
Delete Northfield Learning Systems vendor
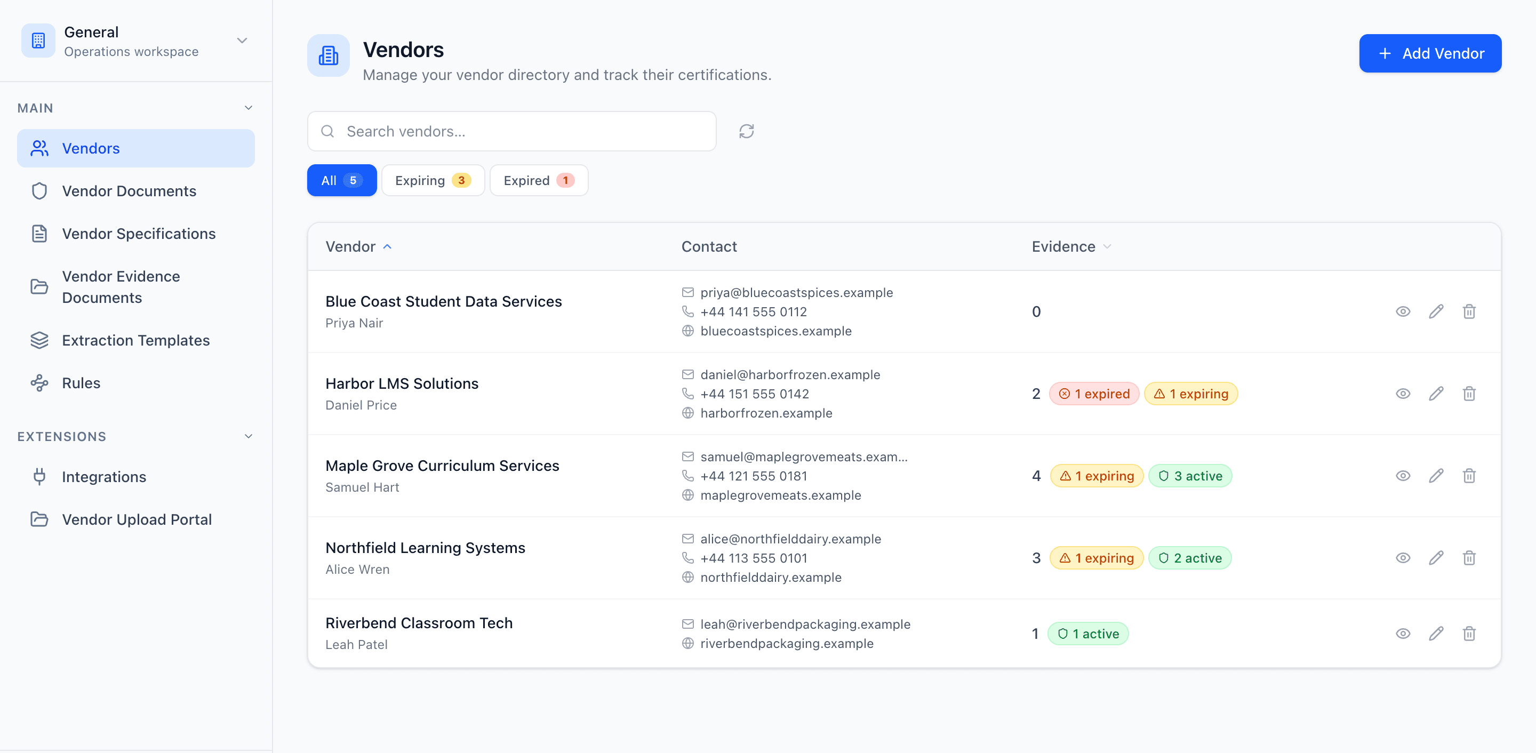click(x=1469, y=558)
